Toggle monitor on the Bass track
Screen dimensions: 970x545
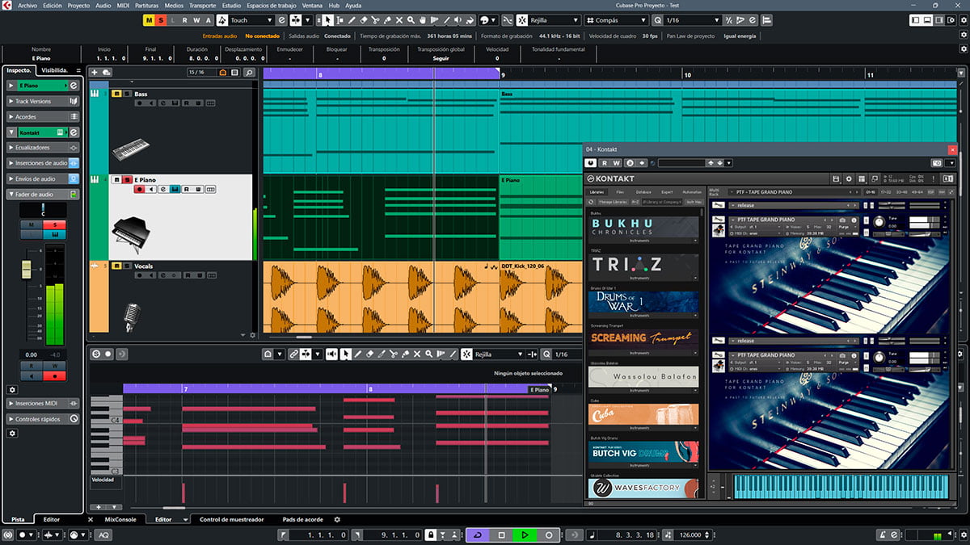[151, 103]
